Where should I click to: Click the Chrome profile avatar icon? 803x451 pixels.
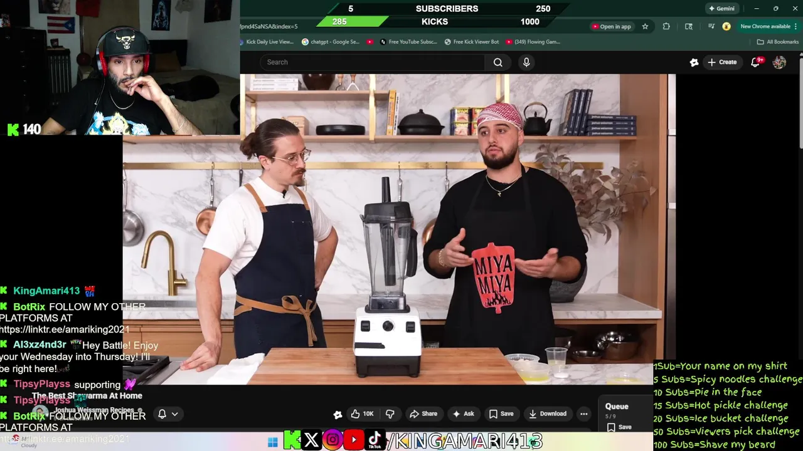click(x=726, y=26)
